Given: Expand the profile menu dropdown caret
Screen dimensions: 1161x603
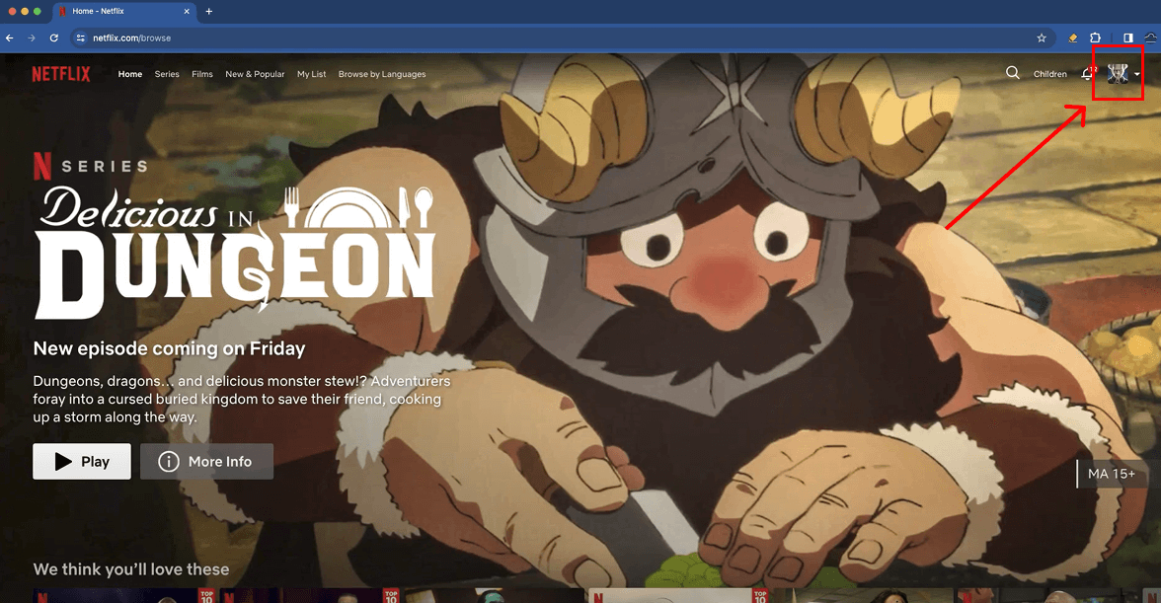Looking at the screenshot, I should click(x=1136, y=74).
